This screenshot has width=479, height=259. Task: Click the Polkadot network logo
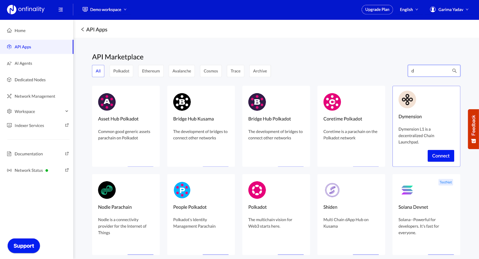tap(257, 190)
